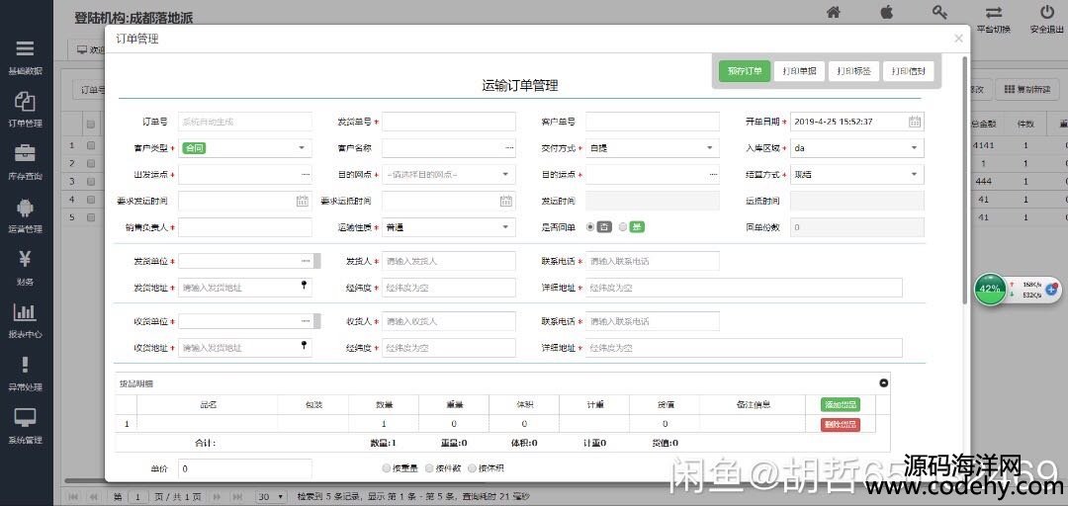1068x506 pixels.
Task: Click the 添加货品 button
Action: (x=840, y=404)
